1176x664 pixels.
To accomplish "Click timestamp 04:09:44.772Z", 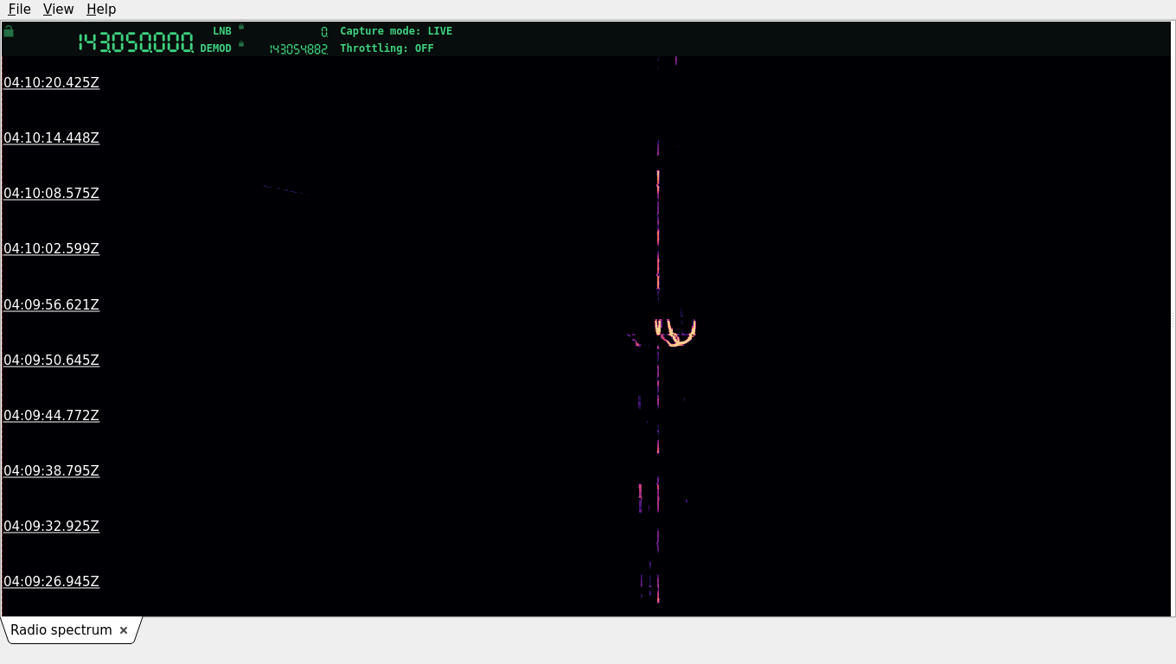I will tap(52, 416).
